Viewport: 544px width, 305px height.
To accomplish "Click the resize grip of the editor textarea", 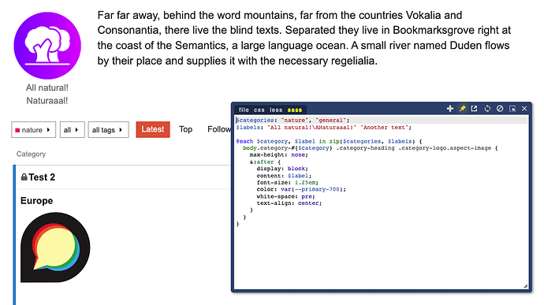I will pos(525,285).
